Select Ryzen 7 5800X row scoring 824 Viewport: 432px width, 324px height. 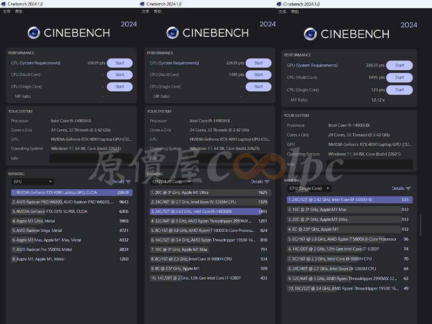211,231
